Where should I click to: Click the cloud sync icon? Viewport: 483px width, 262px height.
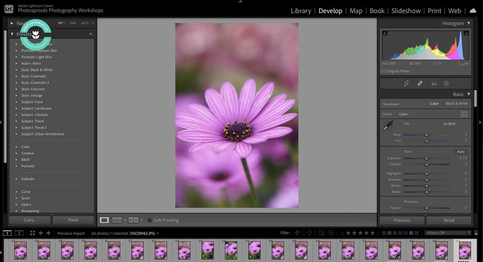(x=473, y=11)
